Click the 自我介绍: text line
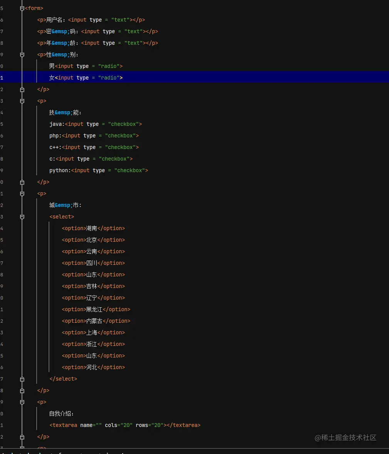The height and width of the screenshot is (454, 389). coord(61,414)
